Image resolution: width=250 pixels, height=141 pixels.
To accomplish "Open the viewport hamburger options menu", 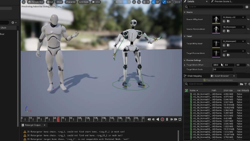I will pyautogui.click(x=23, y=2).
